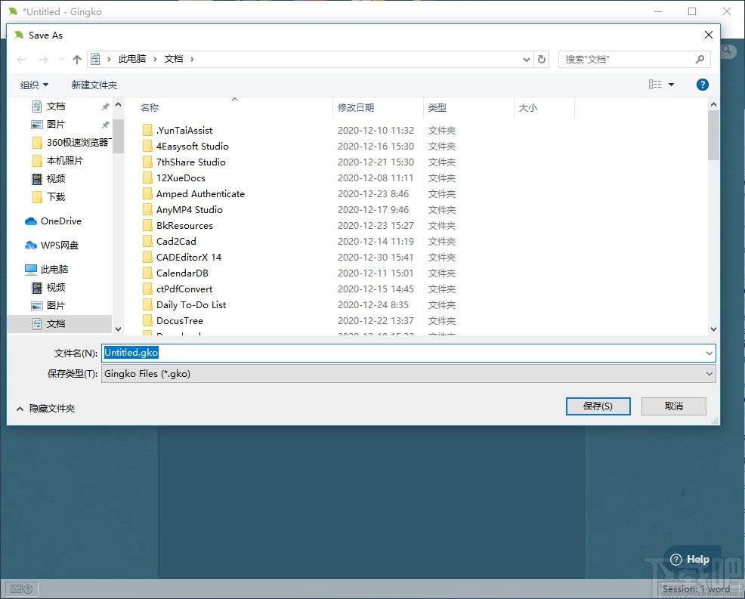
Task: Select 下载 folder in sidebar
Action: pyautogui.click(x=48, y=196)
